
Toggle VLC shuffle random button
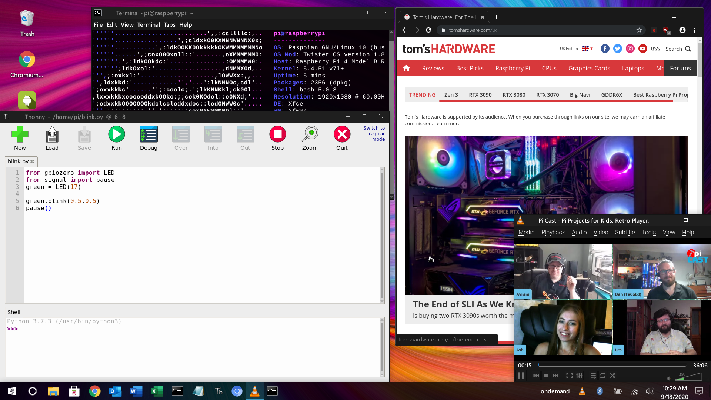click(612, 376)
